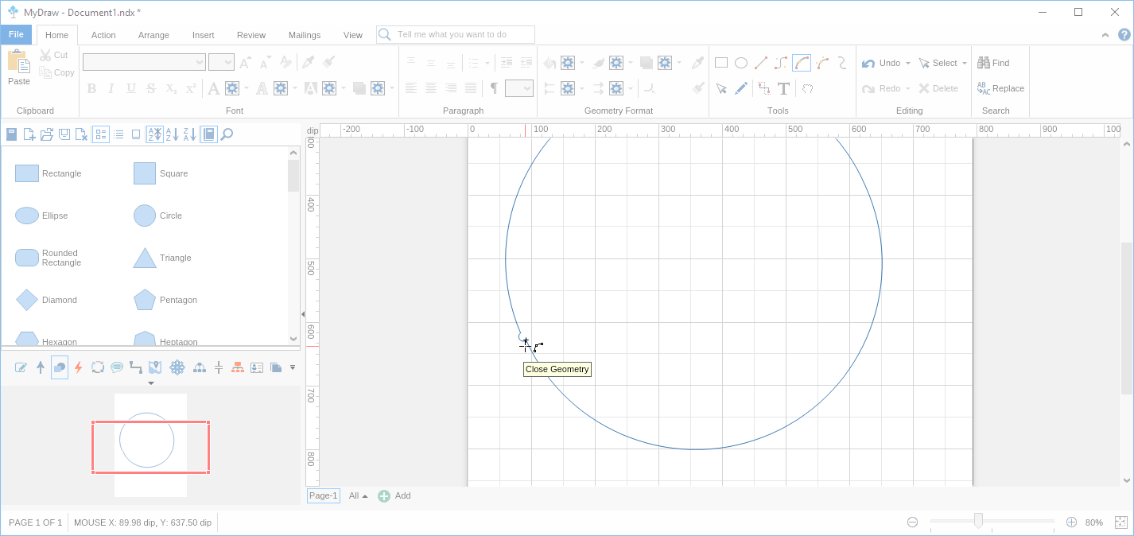Open the speech bubble callout library

pyautogui.click(x=117, y=367)
